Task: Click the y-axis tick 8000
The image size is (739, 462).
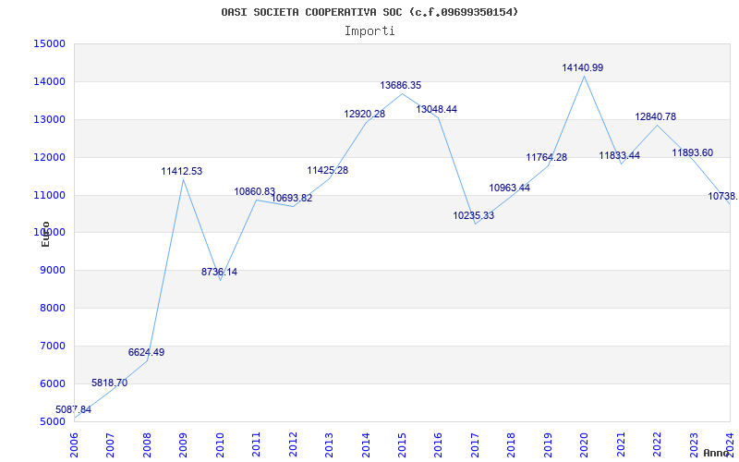Action: [52, 309]
